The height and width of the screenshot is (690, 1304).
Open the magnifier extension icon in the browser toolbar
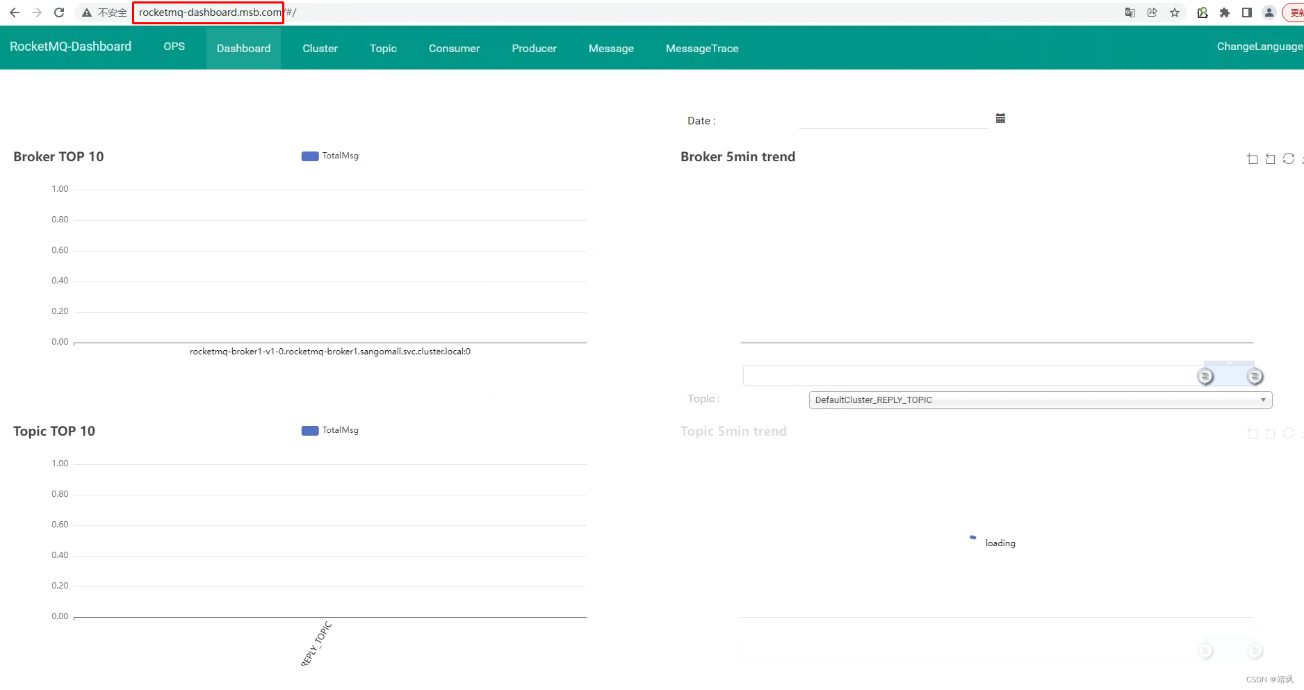1203,13
